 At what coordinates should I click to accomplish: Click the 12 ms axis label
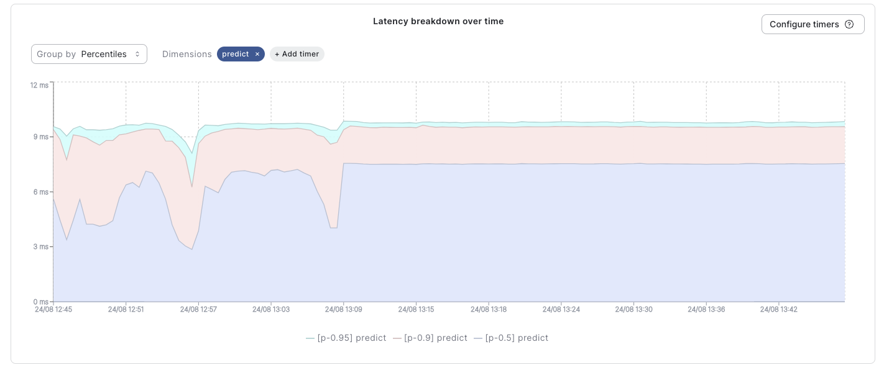[39, 85]
